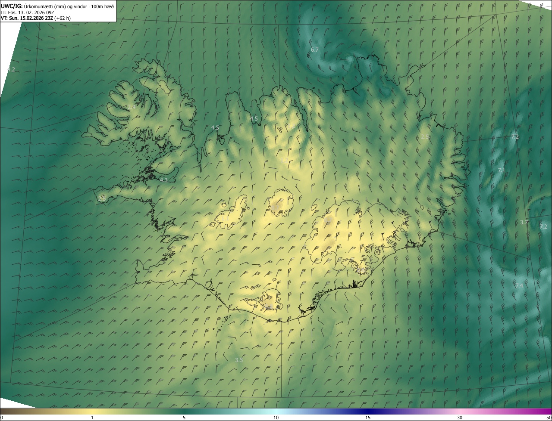Image resolution: width=552 pixels, height=421 pixels.
Task: Click the '15' tick on the color scale
Action: (x=368, y=418)
